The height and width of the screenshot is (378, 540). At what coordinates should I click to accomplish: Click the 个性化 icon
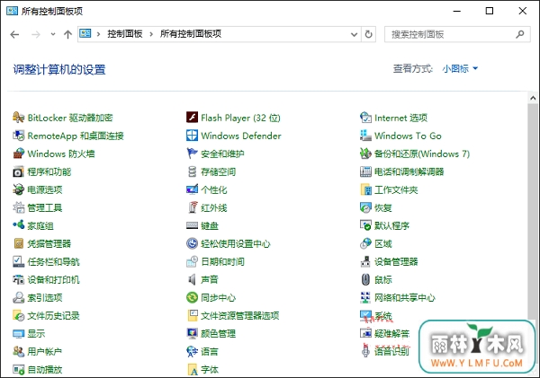click(193, 189)
